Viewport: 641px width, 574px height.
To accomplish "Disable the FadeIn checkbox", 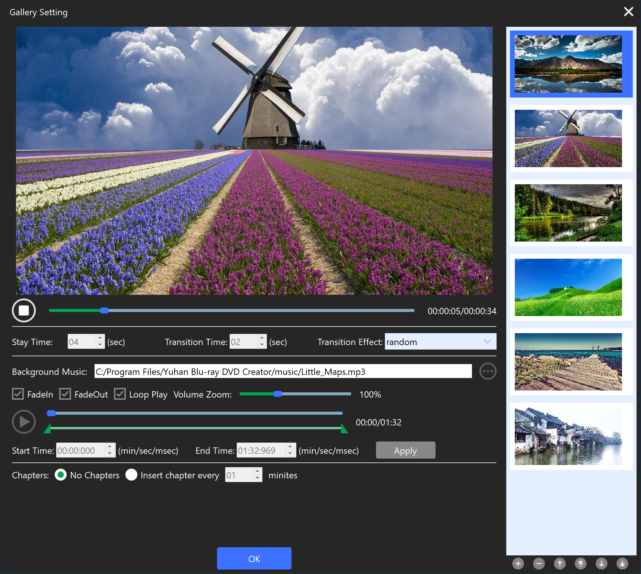I will [18, 394].
